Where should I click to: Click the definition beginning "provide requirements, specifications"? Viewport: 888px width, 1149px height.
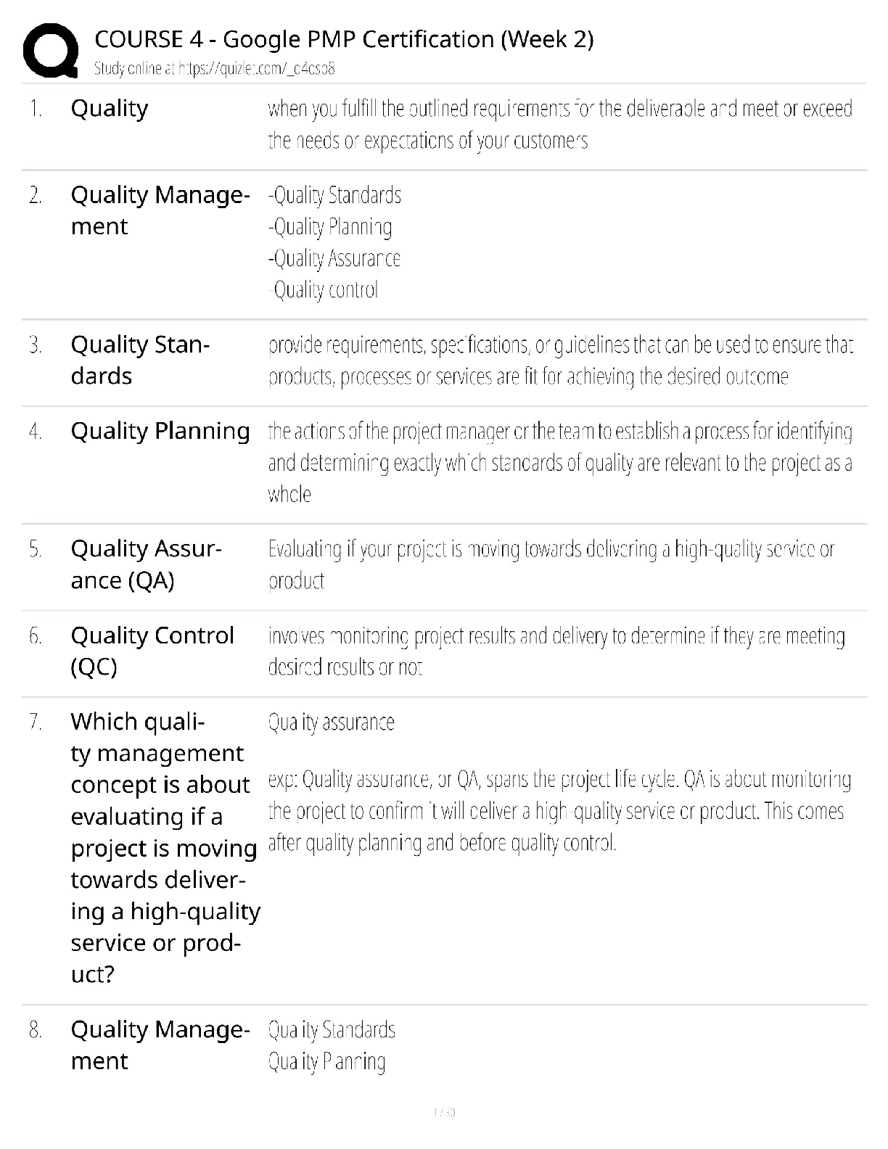coord(560,361)
